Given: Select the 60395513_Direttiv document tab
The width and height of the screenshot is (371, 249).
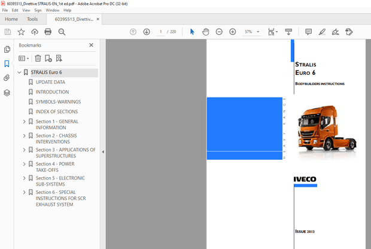Looking at the screenshot, I should [x=74, y=19].
